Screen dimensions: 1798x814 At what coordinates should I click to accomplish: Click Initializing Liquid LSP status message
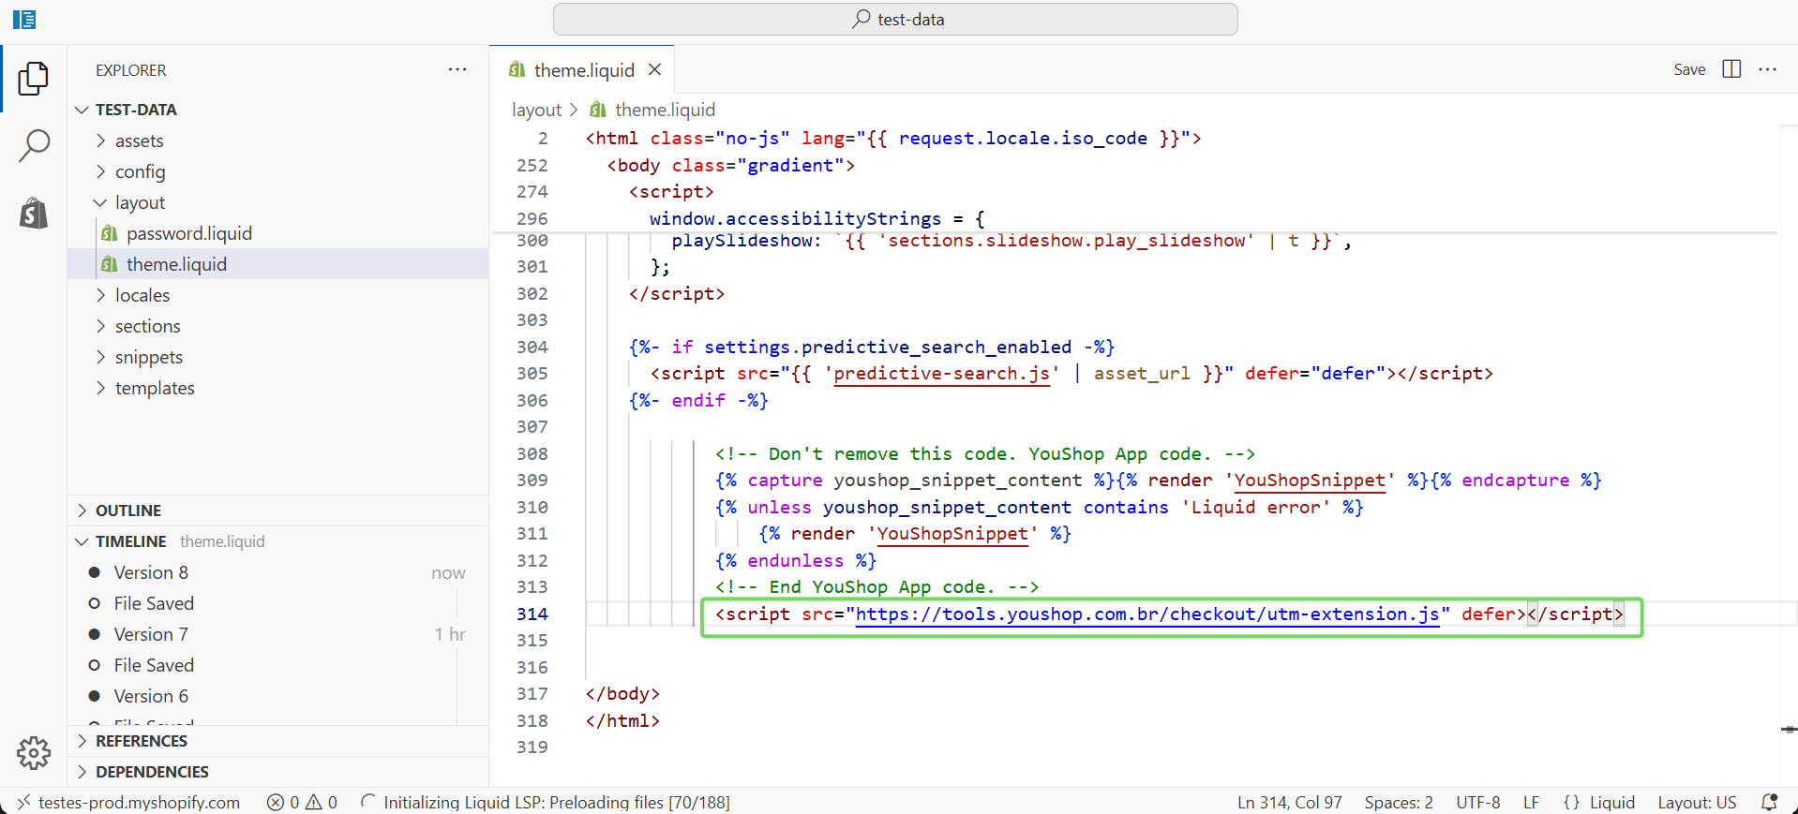click(x=556, y=802)
